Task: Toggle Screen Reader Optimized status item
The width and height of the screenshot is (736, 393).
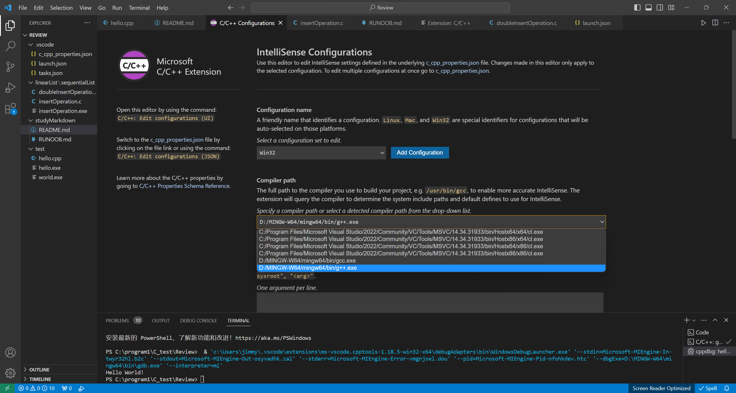Action: [661, 388]
